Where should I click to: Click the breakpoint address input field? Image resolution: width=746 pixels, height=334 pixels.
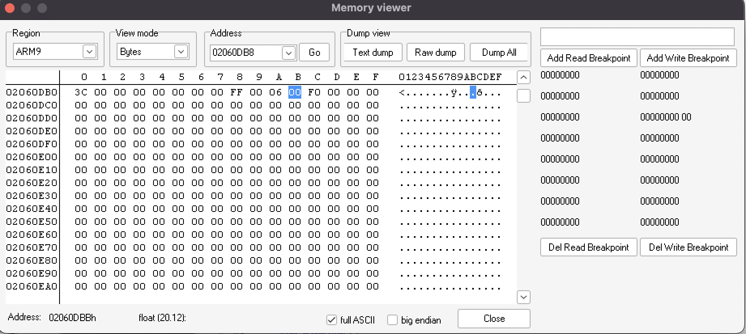coord(637,37)
